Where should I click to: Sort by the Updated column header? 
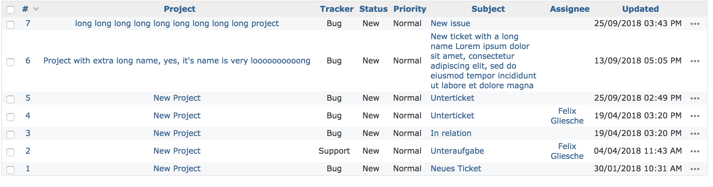point(640,9)
